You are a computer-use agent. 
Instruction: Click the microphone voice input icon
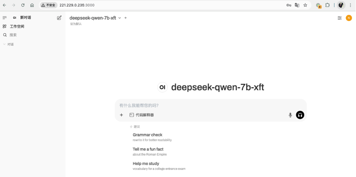tap(290, 115)
